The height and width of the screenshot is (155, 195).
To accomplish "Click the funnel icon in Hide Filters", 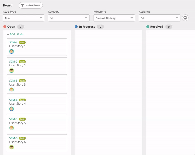I will pos(22,5).
